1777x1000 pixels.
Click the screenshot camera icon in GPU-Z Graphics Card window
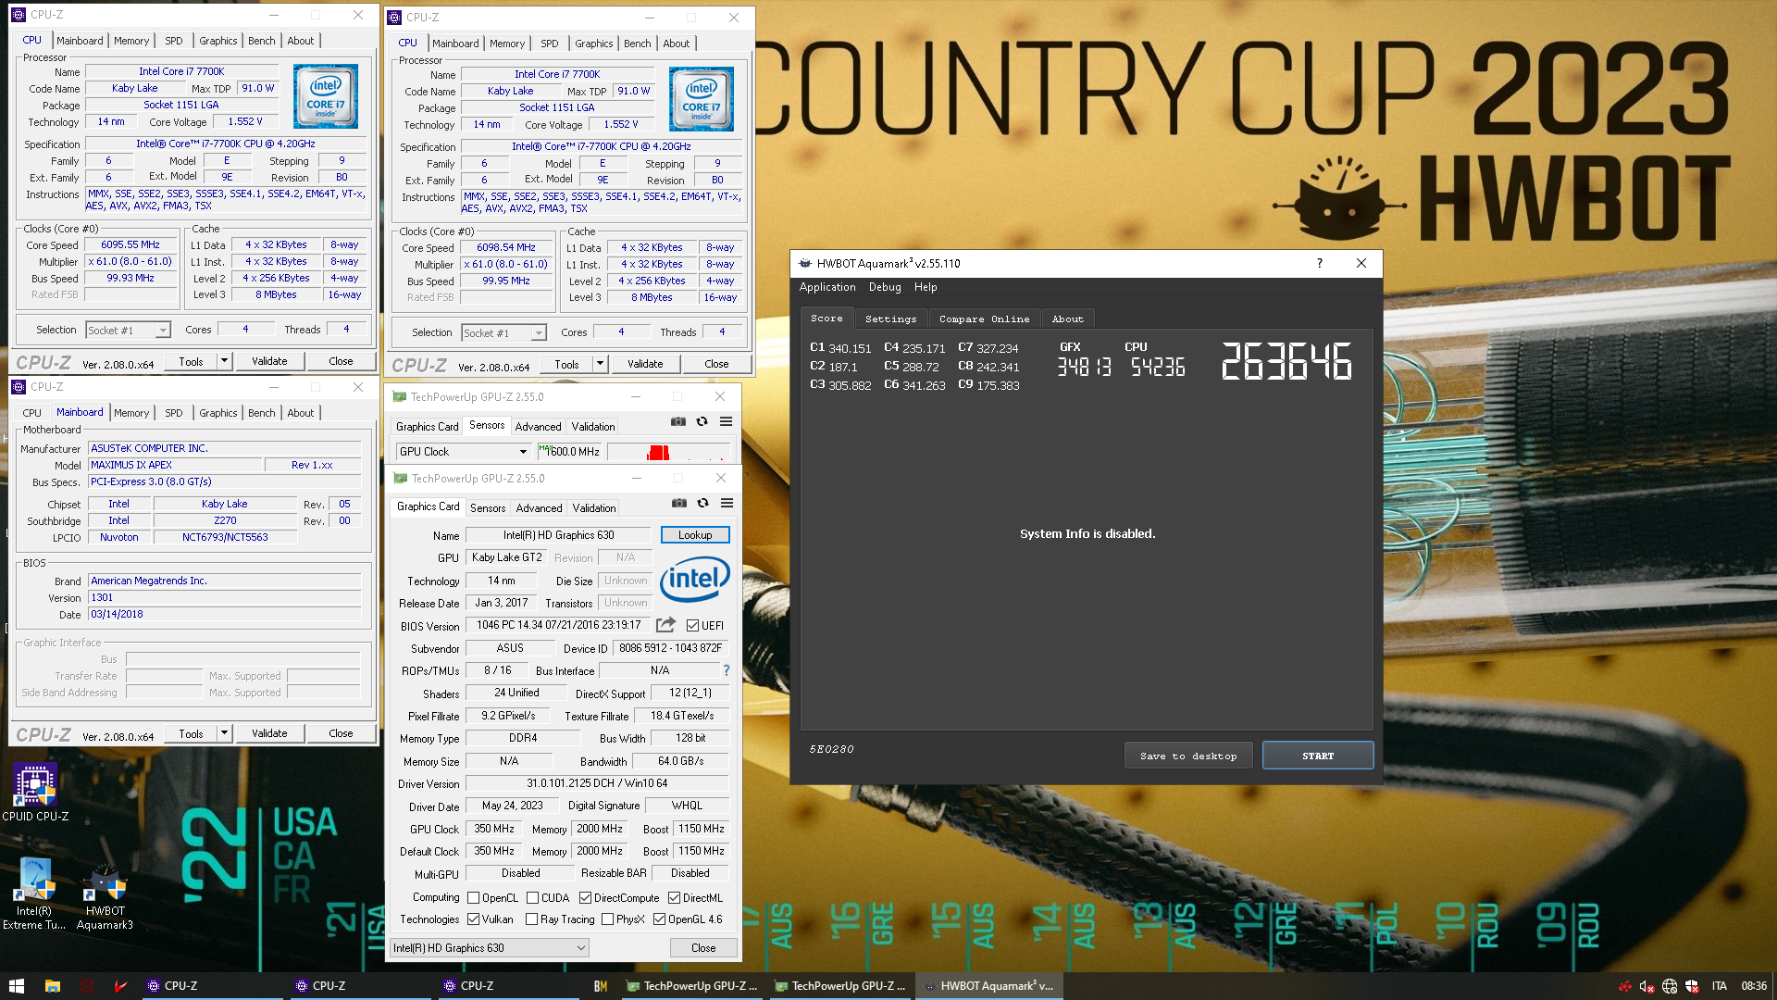click(679, 503)
